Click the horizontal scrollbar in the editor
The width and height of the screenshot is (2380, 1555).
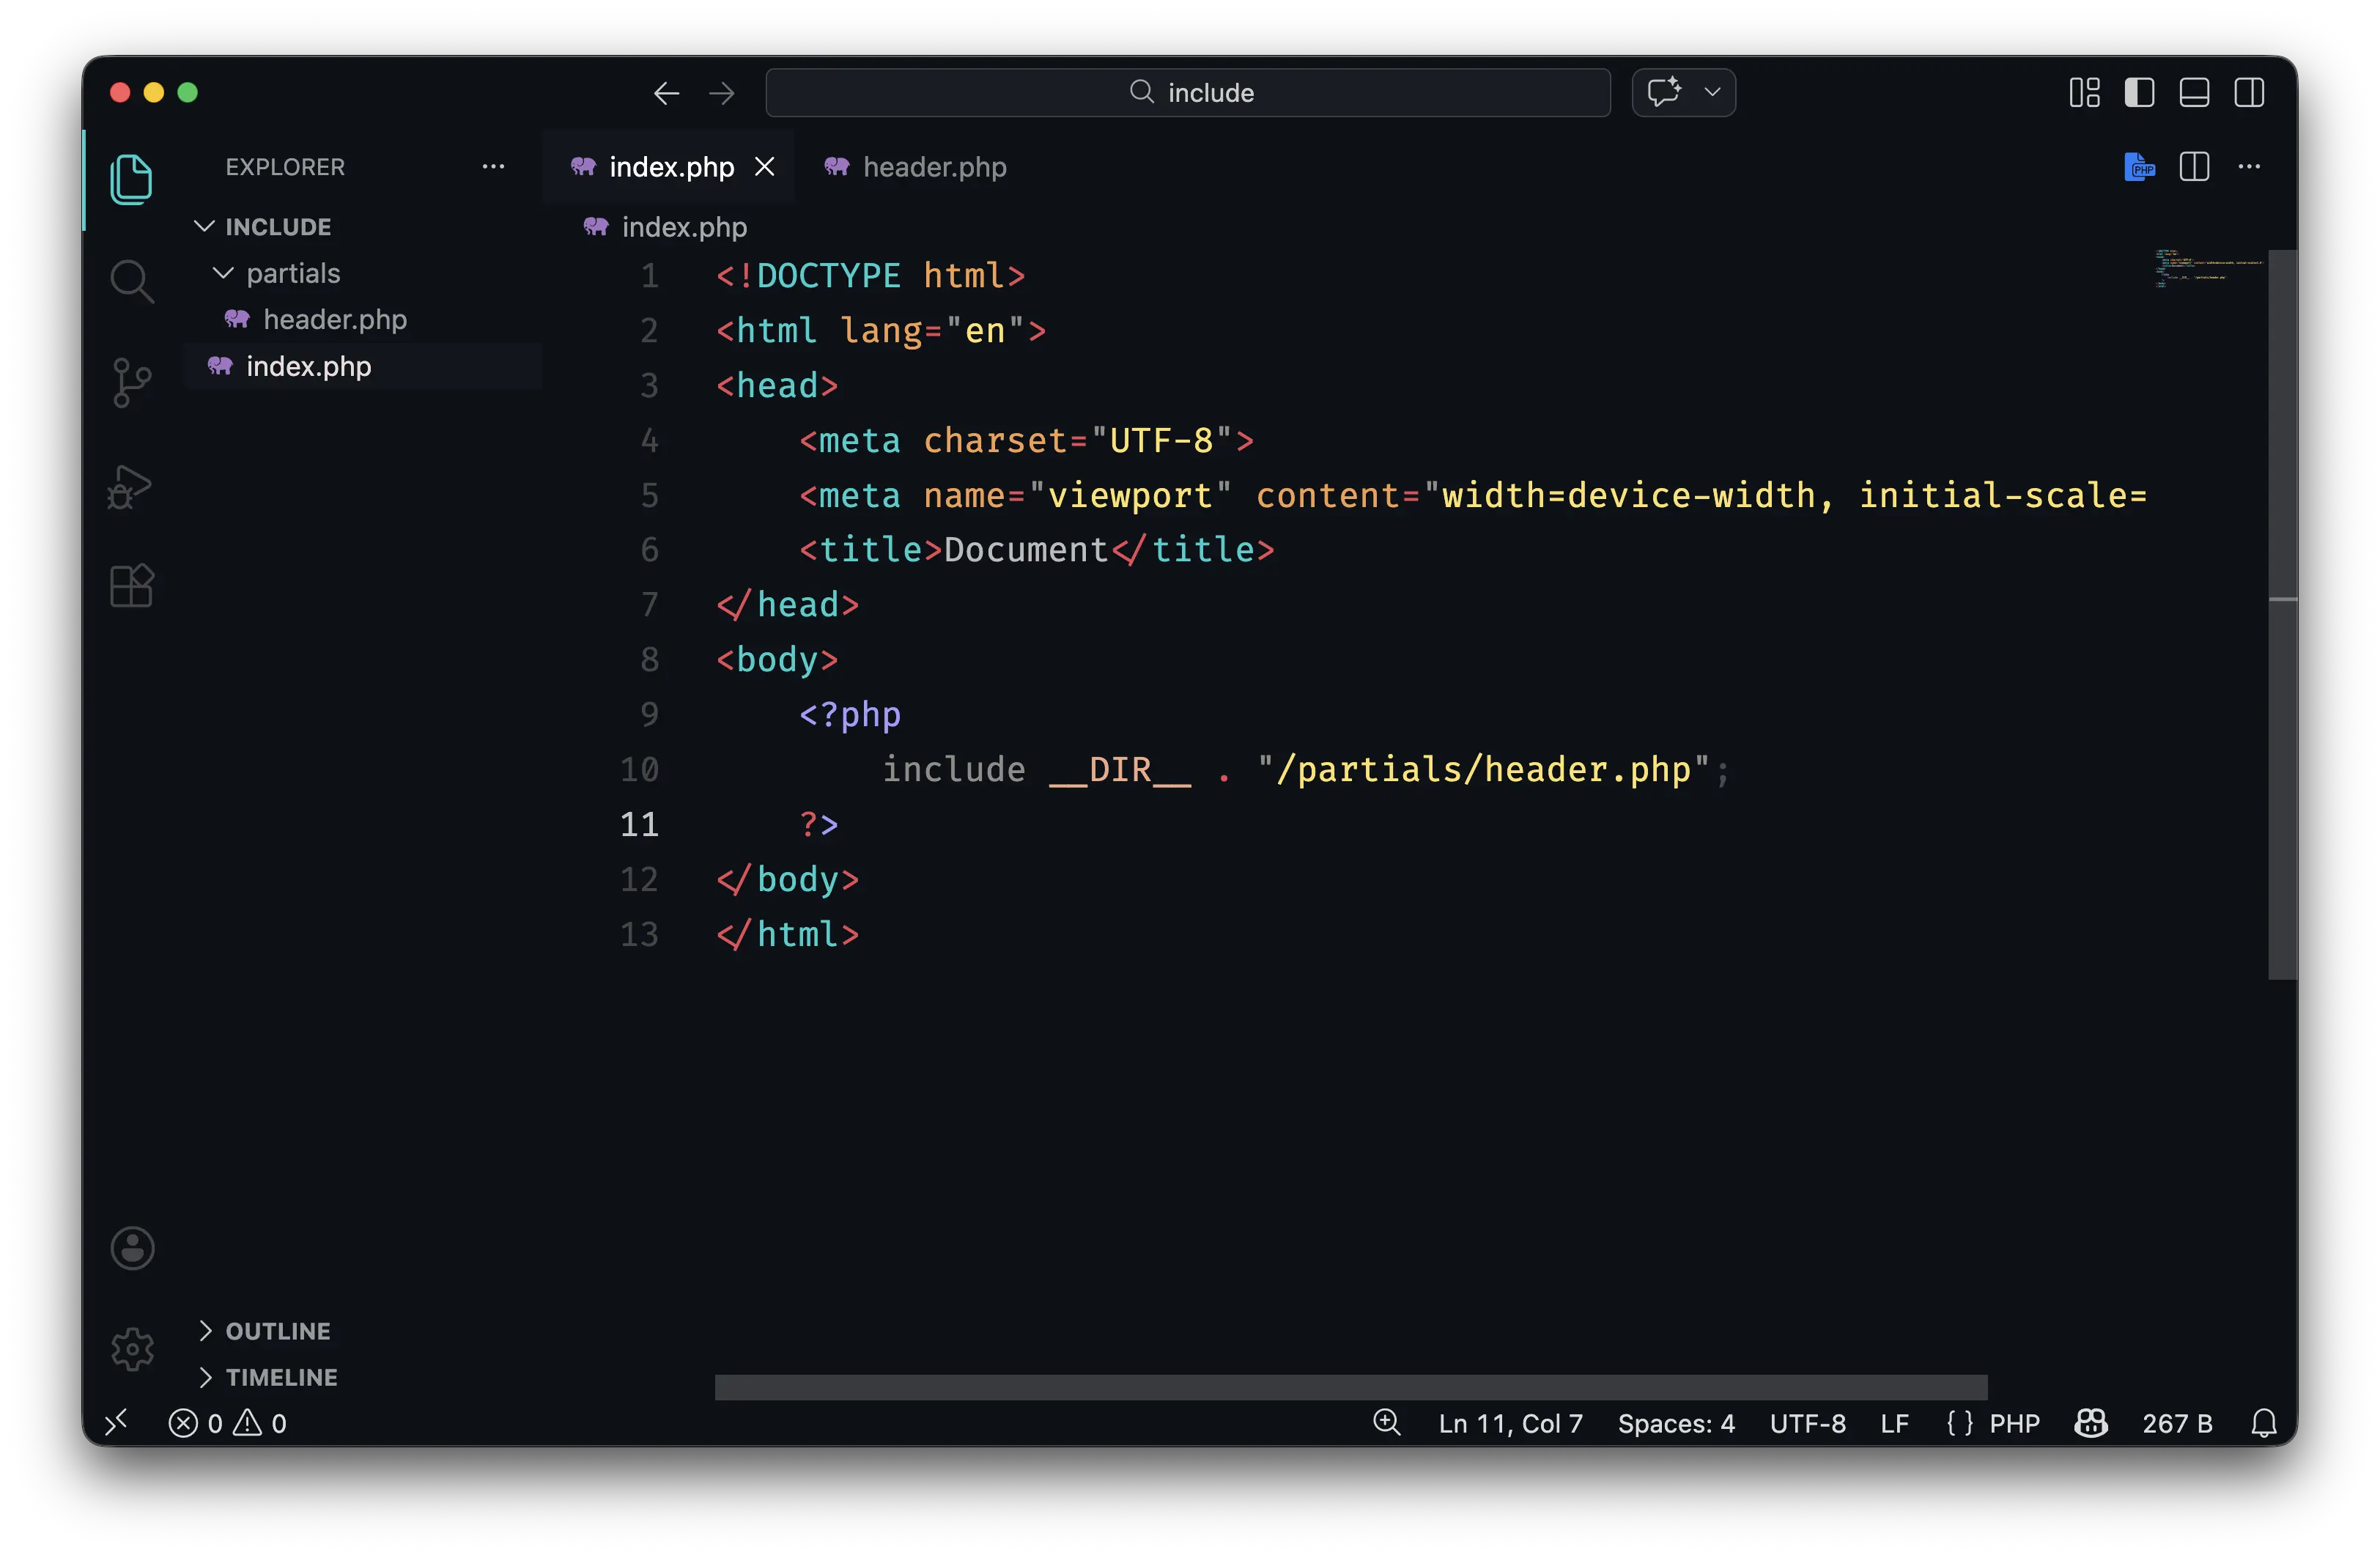point(1350,1387)
